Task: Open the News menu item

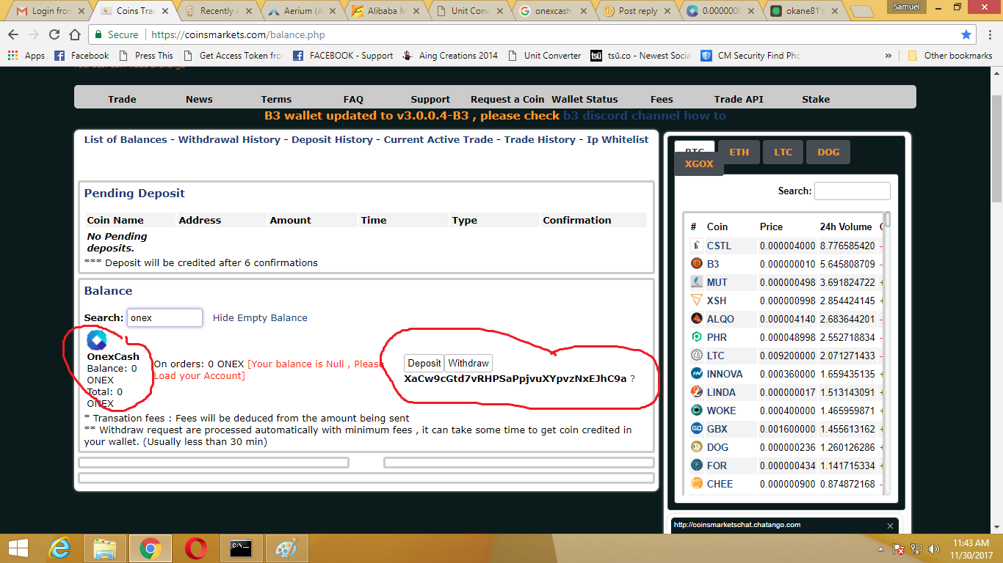Action: [x=199, y=99]
